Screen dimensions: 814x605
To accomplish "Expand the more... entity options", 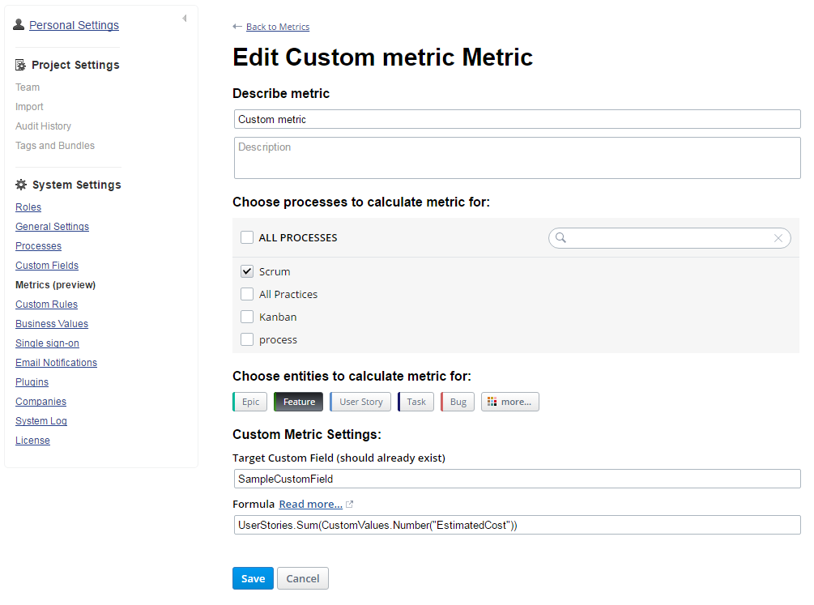I will coord(509,401).
